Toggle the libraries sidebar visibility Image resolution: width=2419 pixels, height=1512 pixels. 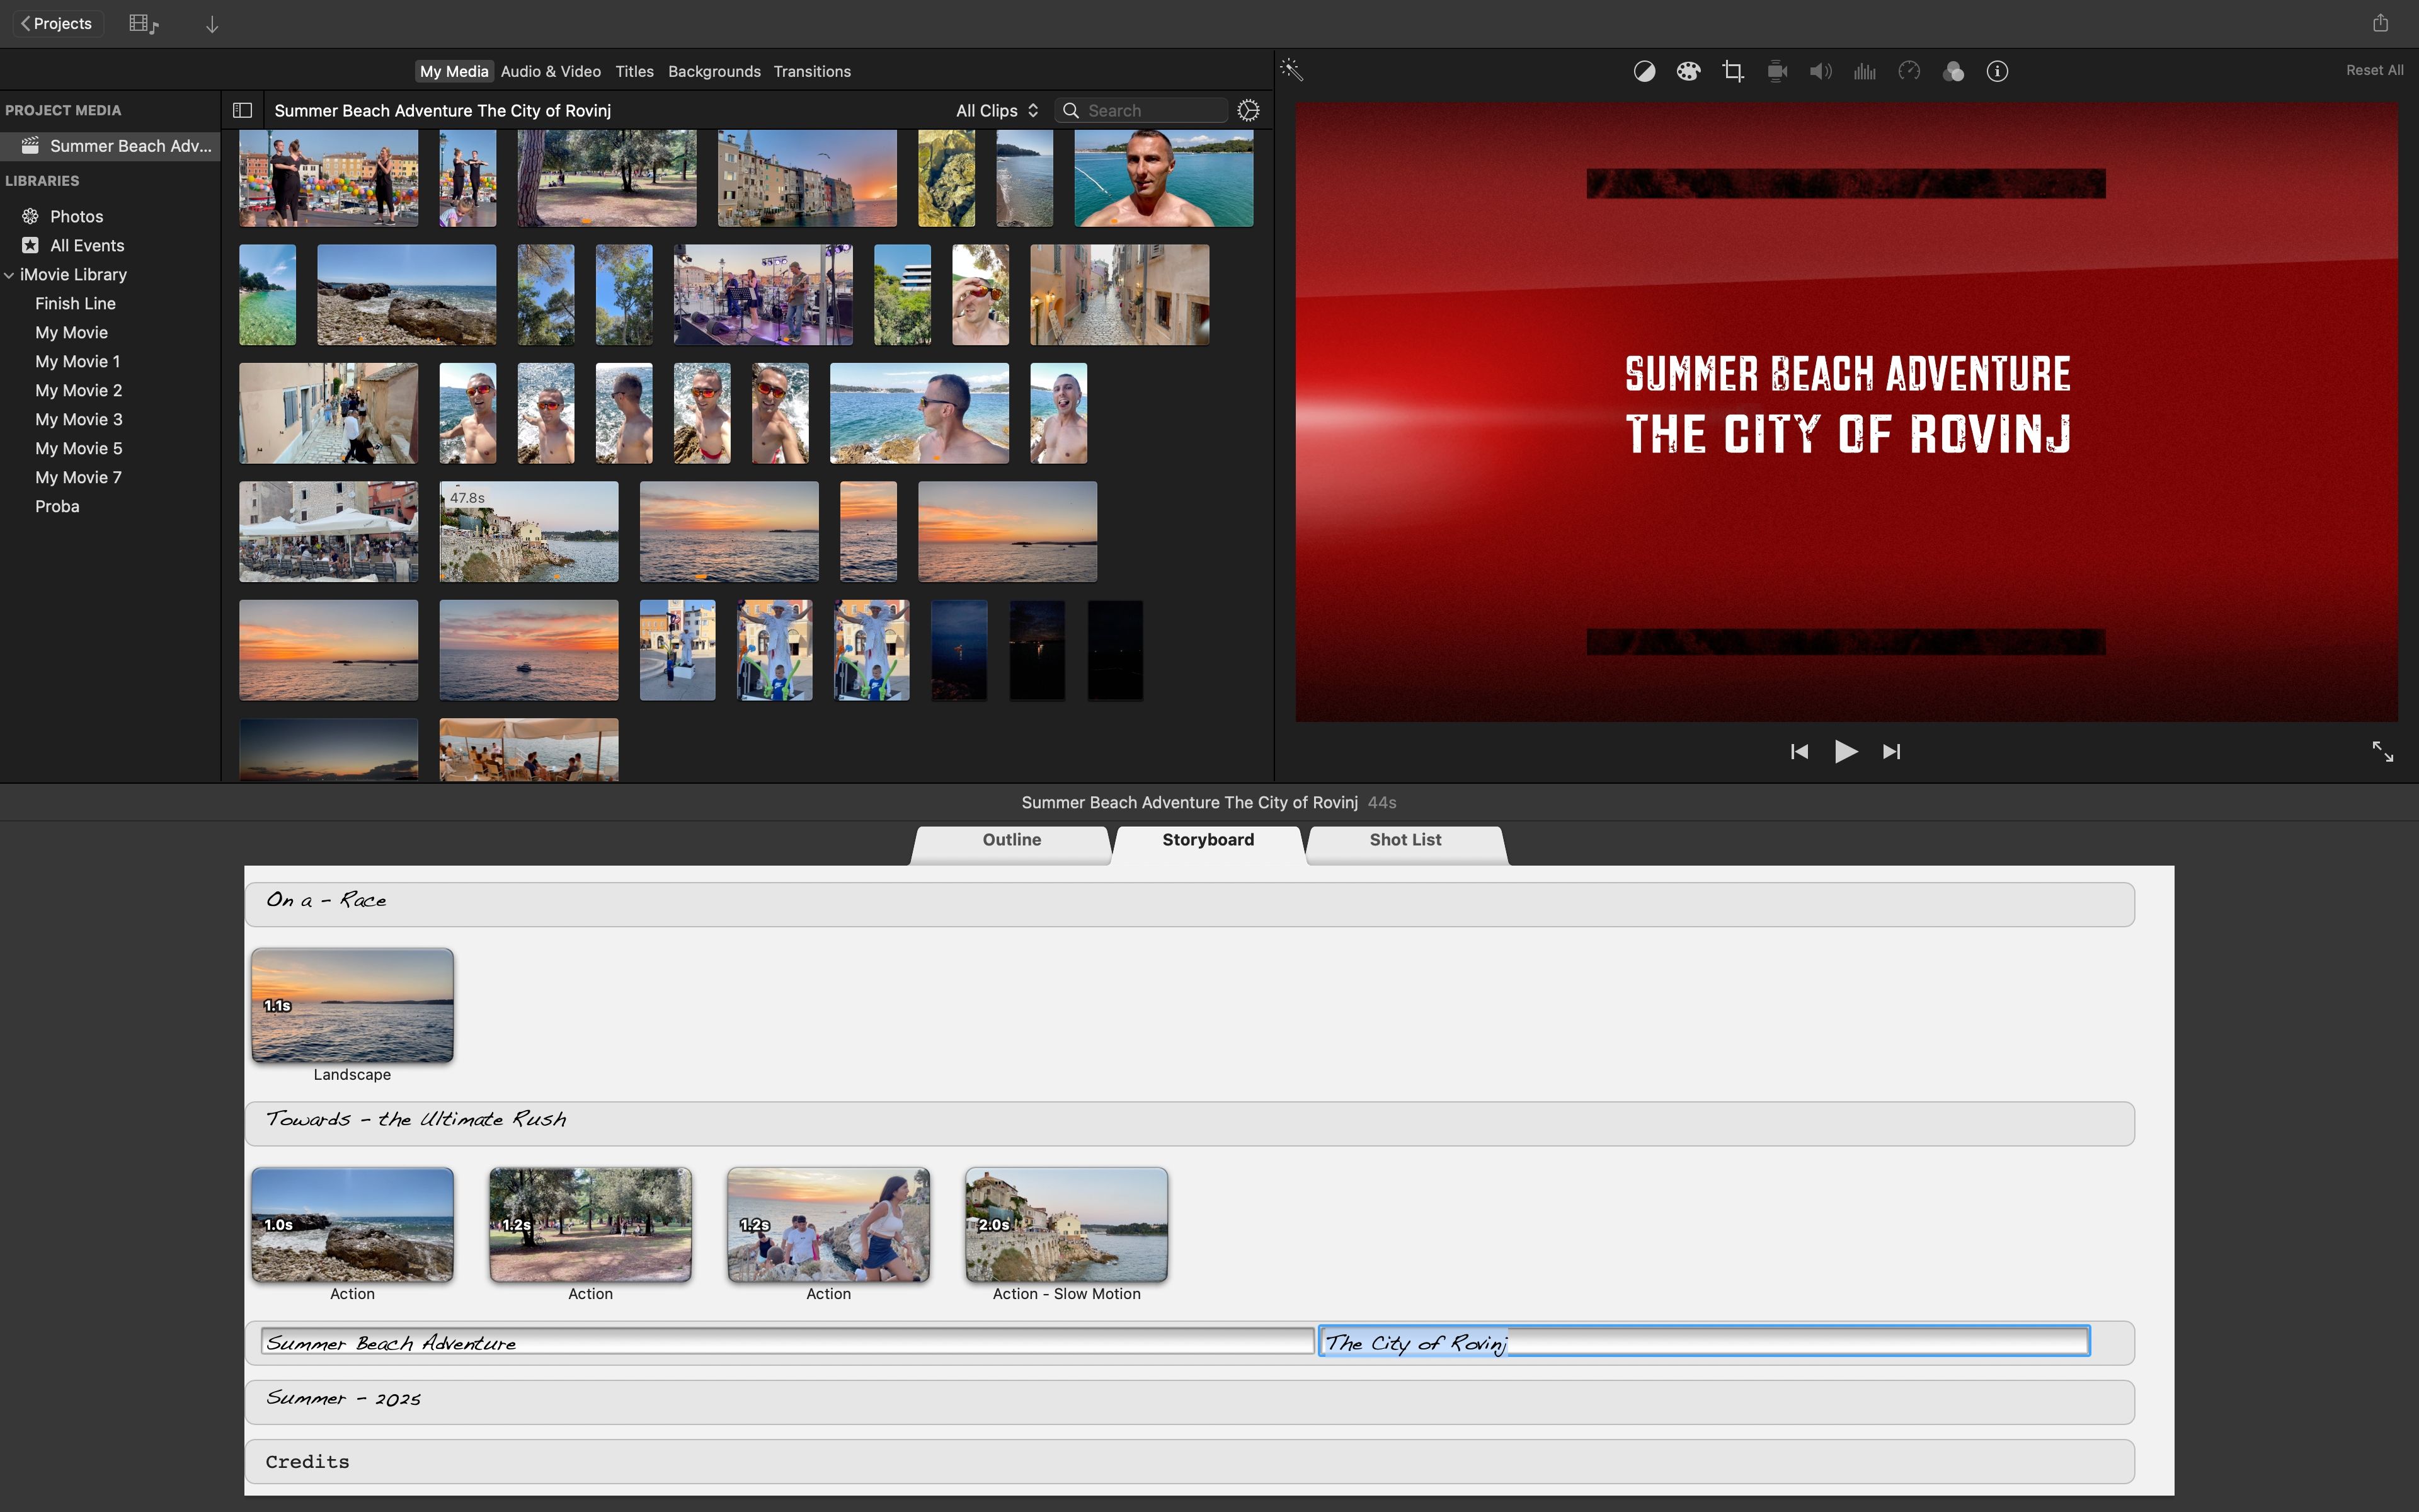[242, 110]
